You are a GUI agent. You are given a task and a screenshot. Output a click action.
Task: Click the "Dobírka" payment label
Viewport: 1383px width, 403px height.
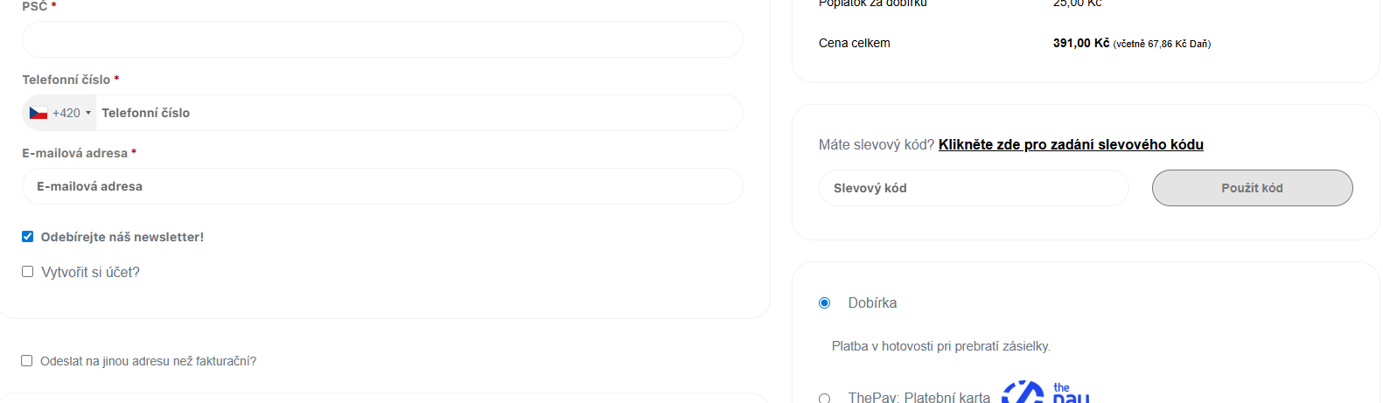872,303
